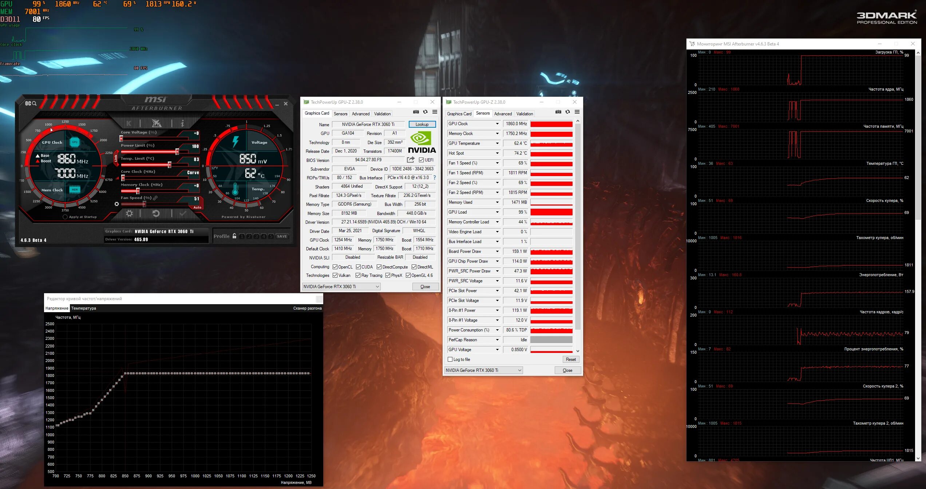Toggle fan speed Auto mode

coord(197,208)
